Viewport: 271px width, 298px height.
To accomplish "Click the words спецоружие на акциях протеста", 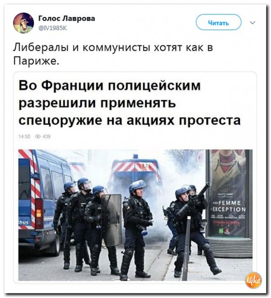I will click(130, 120).
